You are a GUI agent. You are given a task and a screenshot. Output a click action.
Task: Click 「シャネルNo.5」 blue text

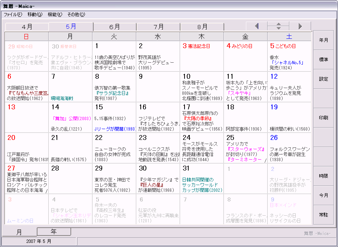(x=287, y=63)
